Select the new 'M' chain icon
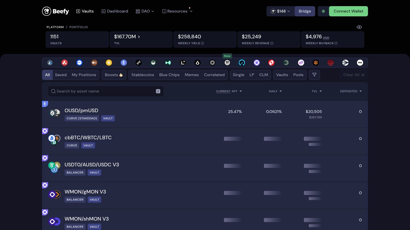The height and width of the screenshot is (230, 410). tap(227, 63)
